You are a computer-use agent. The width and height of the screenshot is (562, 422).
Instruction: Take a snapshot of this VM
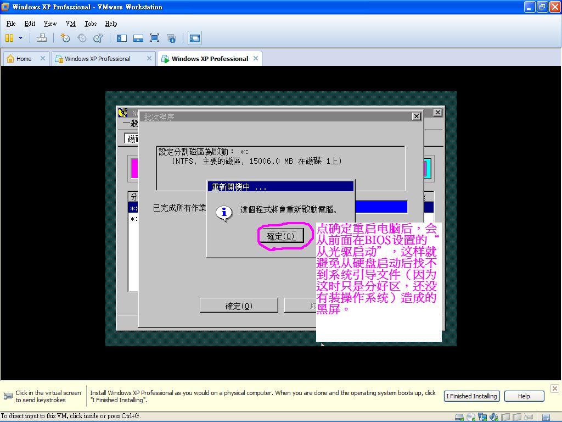pos(65,38)
